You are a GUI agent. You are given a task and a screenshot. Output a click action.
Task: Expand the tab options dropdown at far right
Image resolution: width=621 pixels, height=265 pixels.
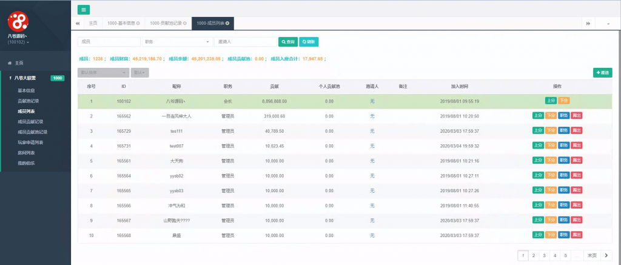tap(608, 24)
